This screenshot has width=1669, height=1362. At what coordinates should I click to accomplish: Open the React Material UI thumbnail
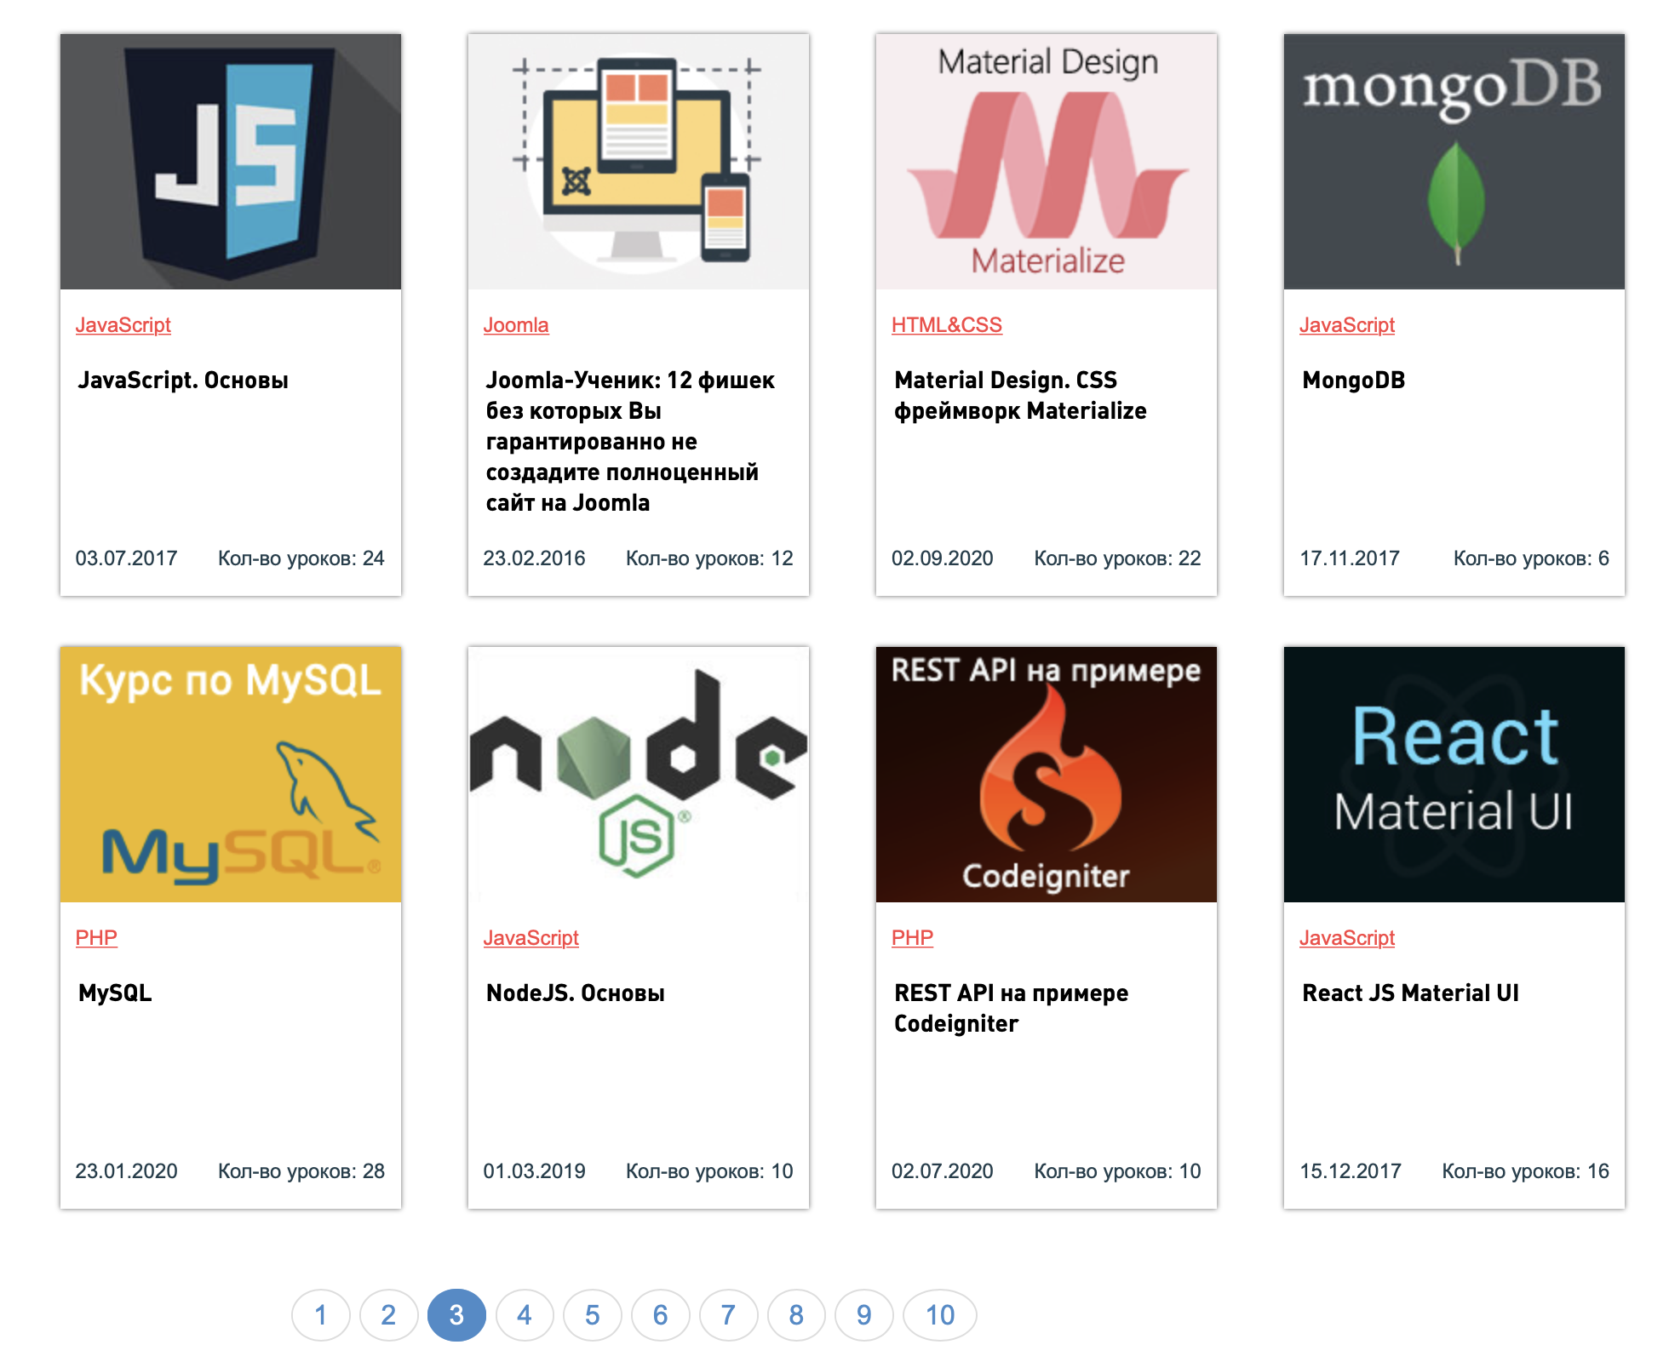tap(1454, 775)
